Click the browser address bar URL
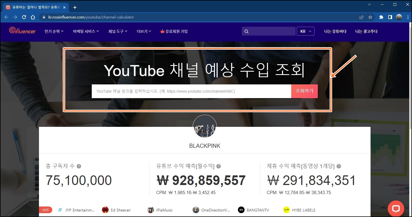Screen dimensions: 412x217 click(91, 17)
